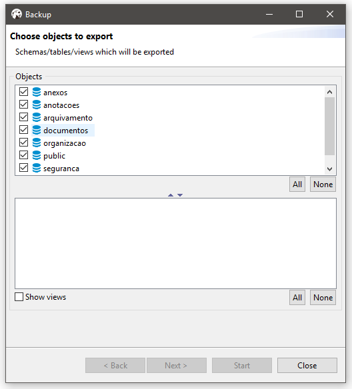Click the Close button
The image size is (352, 389).
coord(307,366)
